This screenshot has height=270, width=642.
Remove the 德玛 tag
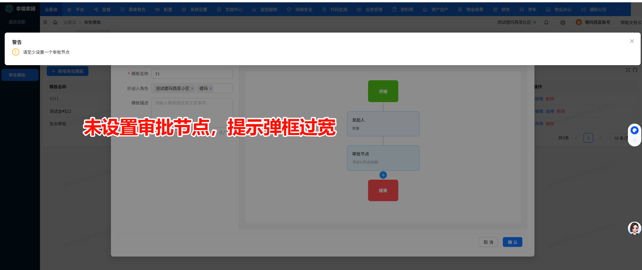click(x=211, y=88)
